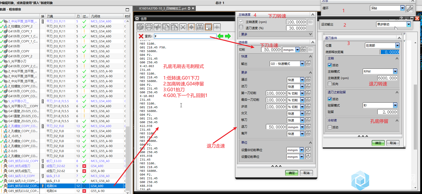422x194 pixels.
Task: Close the K1601A3700 part file tab
Action: 193,8
